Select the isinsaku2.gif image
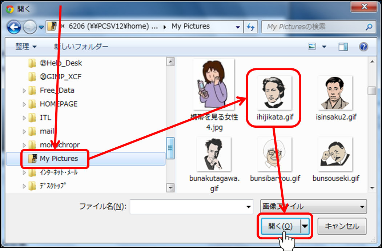The image size is (382, 251). coord(335,93)
